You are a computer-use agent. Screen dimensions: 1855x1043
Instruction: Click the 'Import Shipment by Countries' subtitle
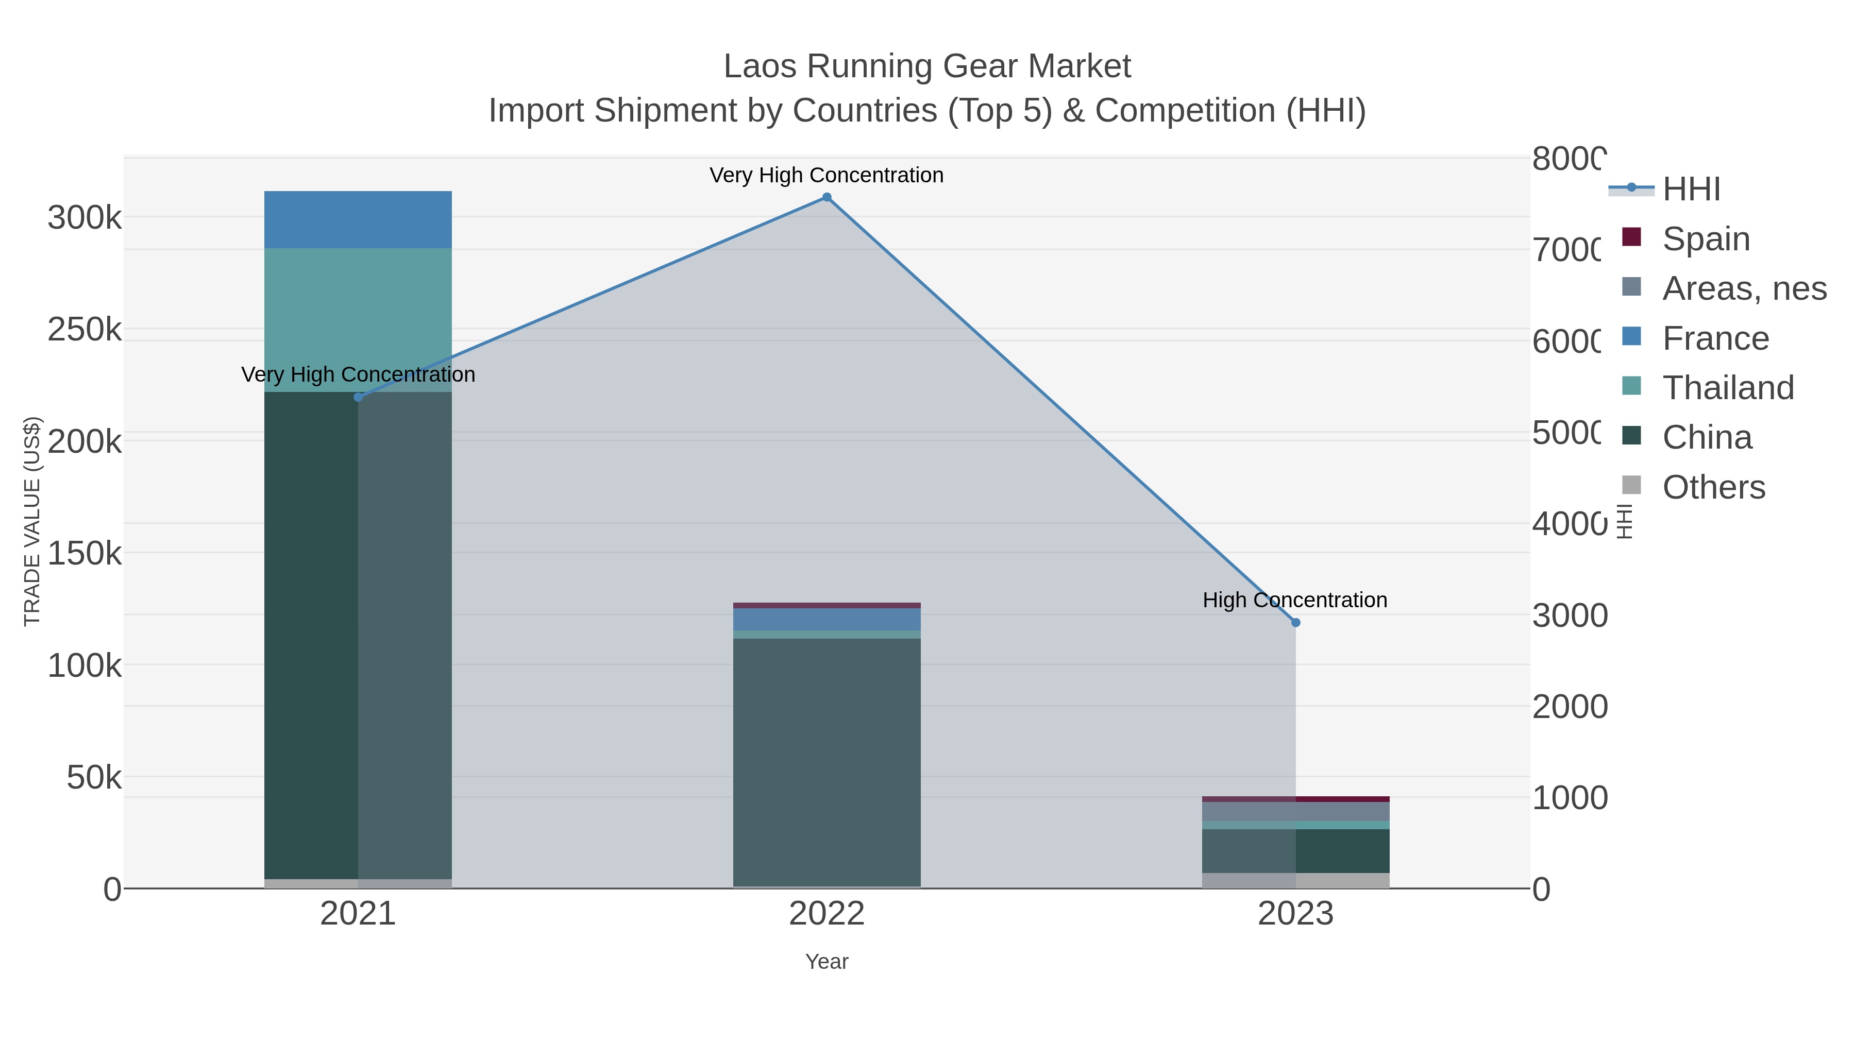[927, 111]
